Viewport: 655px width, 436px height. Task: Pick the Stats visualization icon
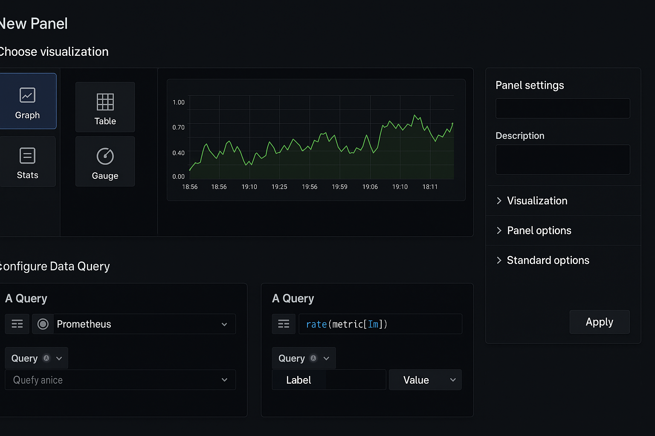[27, 156]
